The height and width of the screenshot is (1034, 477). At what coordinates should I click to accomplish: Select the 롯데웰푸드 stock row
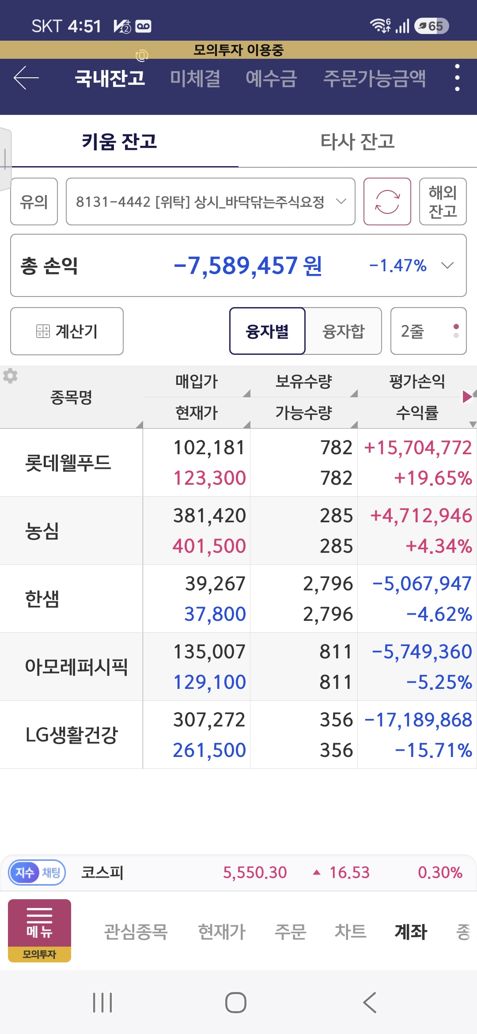pyautogui.click(x=238, y=462)
